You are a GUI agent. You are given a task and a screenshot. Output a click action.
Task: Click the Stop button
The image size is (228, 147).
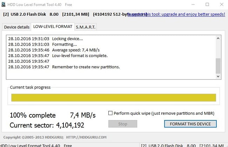pos(122,124)
